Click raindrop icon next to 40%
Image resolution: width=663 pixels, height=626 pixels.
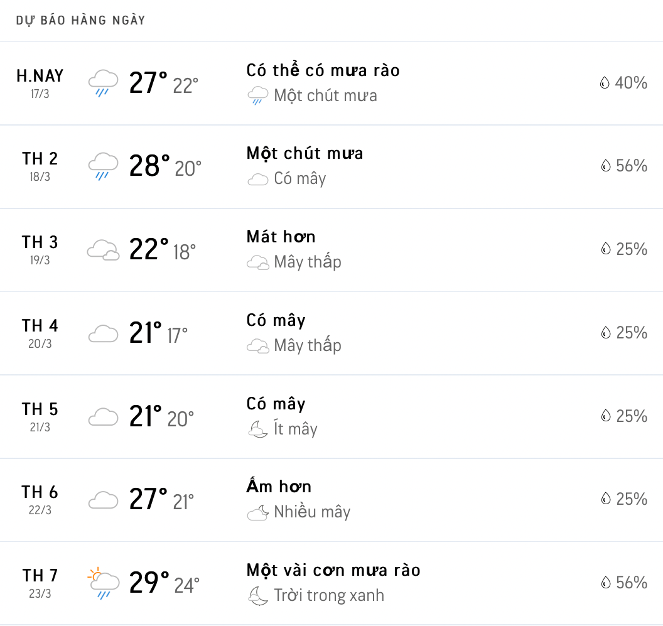[605, 83]
